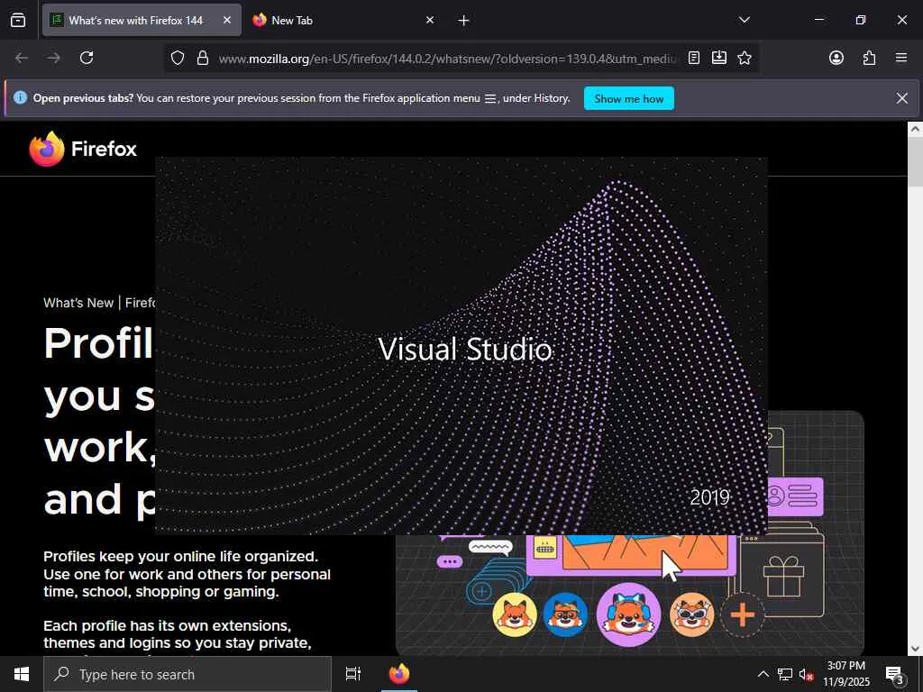Image resolution: width=923 pixels, height=692 pixels.
Task: Open the network status tray icon
Action: pyautogui.click(x=785, y=674)
